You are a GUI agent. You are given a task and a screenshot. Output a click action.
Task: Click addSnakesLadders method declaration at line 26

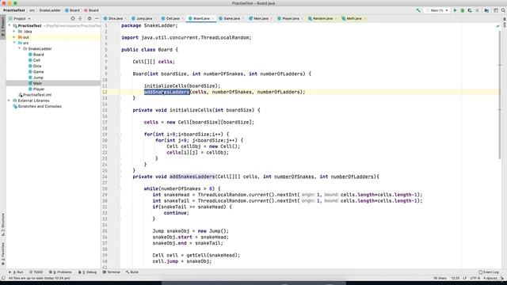click(x=192, y=177)
